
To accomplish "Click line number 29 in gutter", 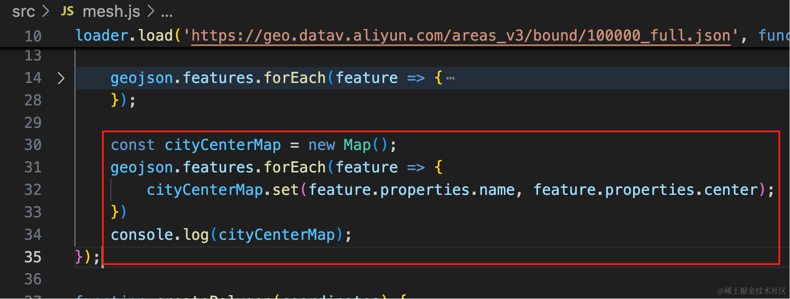I will (33, 123).
